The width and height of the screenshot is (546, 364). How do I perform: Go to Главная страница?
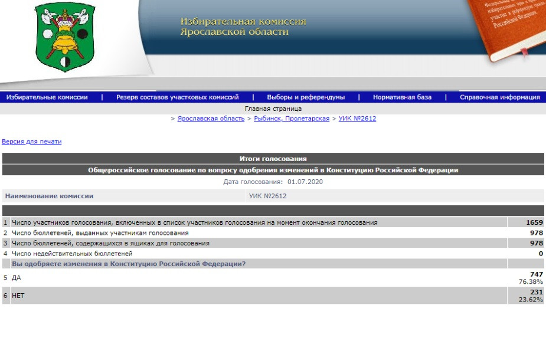pos(273,109)
